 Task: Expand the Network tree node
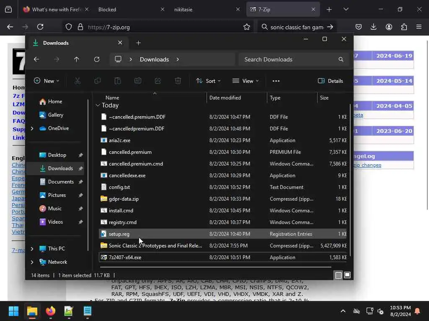pyautogui.click(x=32, y=262)
